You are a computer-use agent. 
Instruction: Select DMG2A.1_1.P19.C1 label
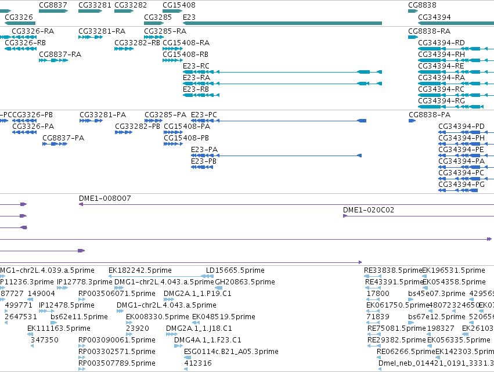197,294
